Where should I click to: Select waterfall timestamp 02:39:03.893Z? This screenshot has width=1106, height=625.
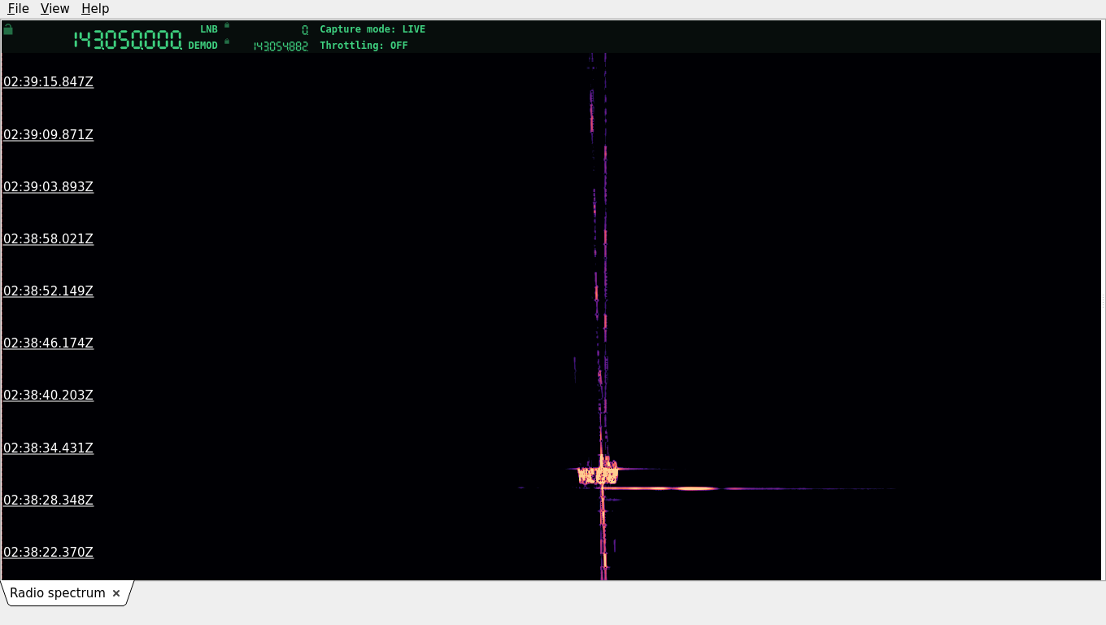point(48,186)
